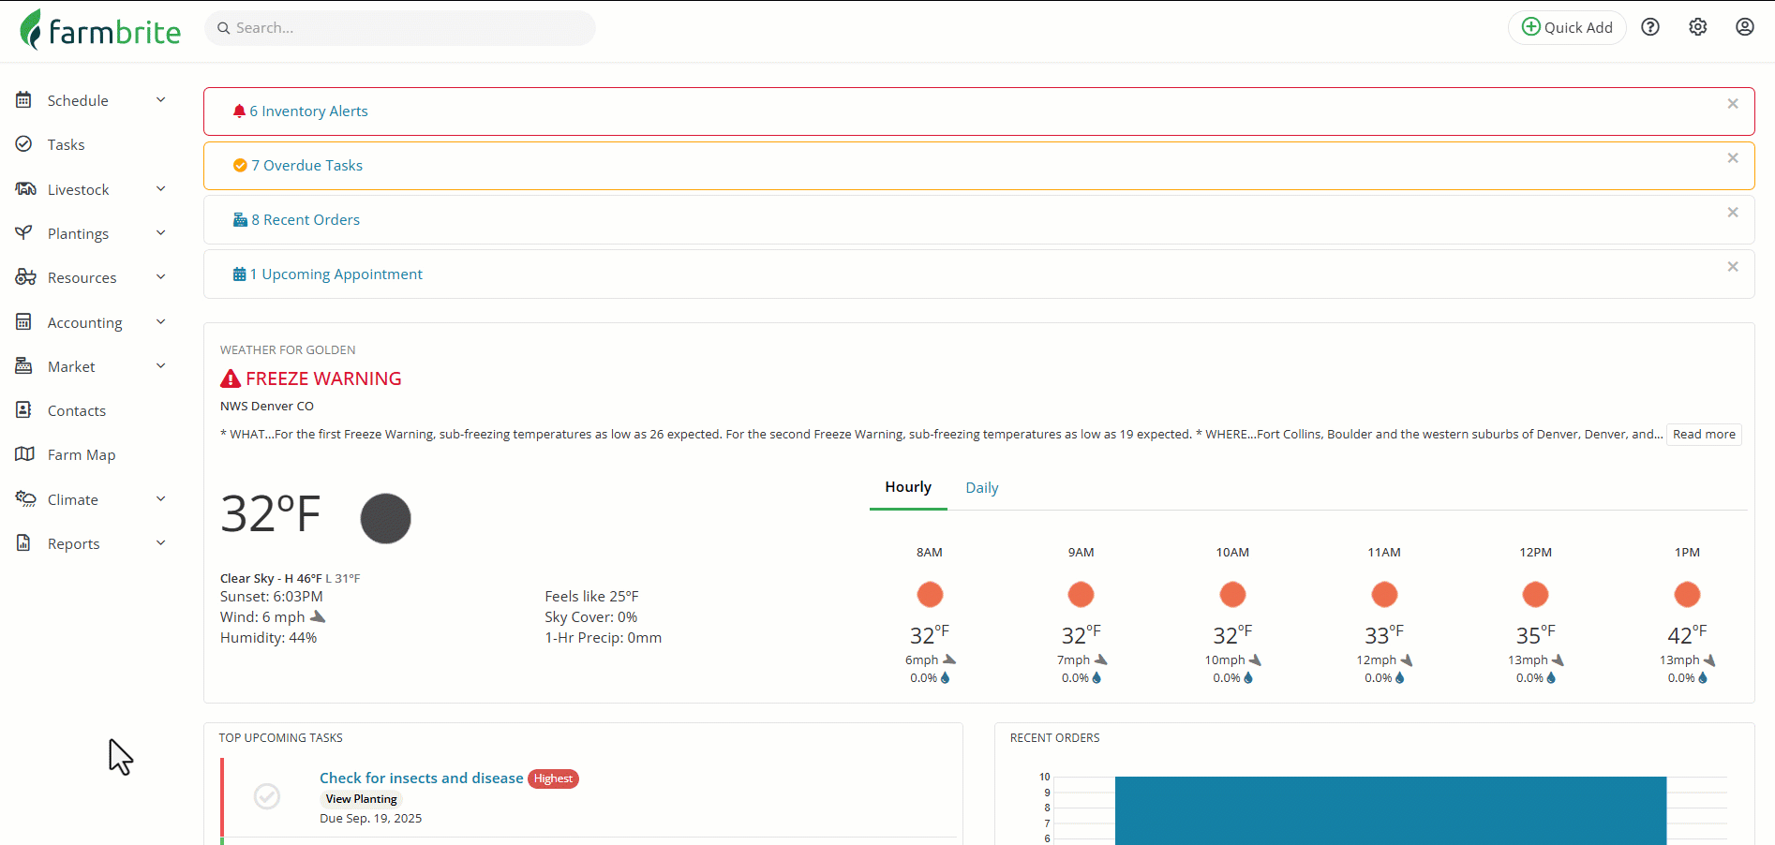Click the 10AM forecast sun icon
Image resolution: width=1775 pixels, height=845 pixels.
1232,594
